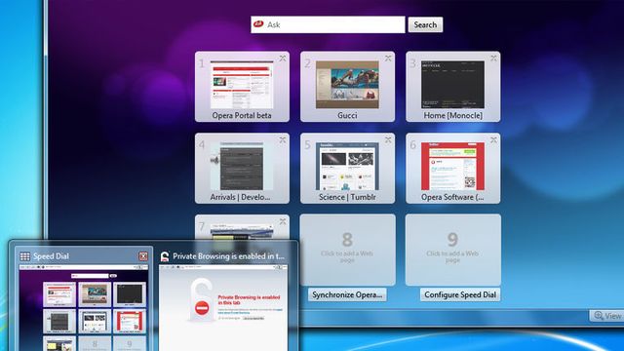The width and height of the screenshot is (624, 351).
Task: Focus the Ask search input field
Action: 328,24
